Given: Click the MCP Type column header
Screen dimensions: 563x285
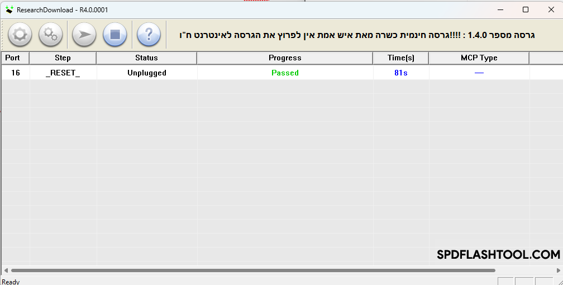Looking at the screenshot, I should point(479,58).
